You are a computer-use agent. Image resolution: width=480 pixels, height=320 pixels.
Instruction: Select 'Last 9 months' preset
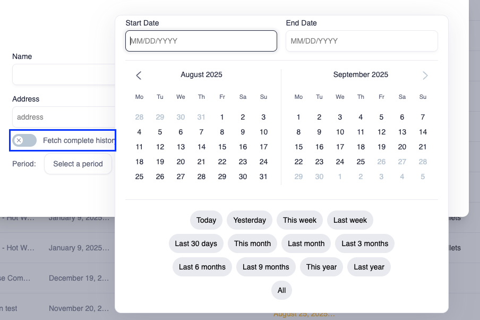pyautogui.click(x=265, y=267)
